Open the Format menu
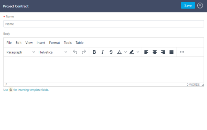 pos(55,43)
